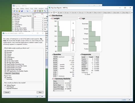Open the Distributions red triangle menu

(x=51, y=16)
